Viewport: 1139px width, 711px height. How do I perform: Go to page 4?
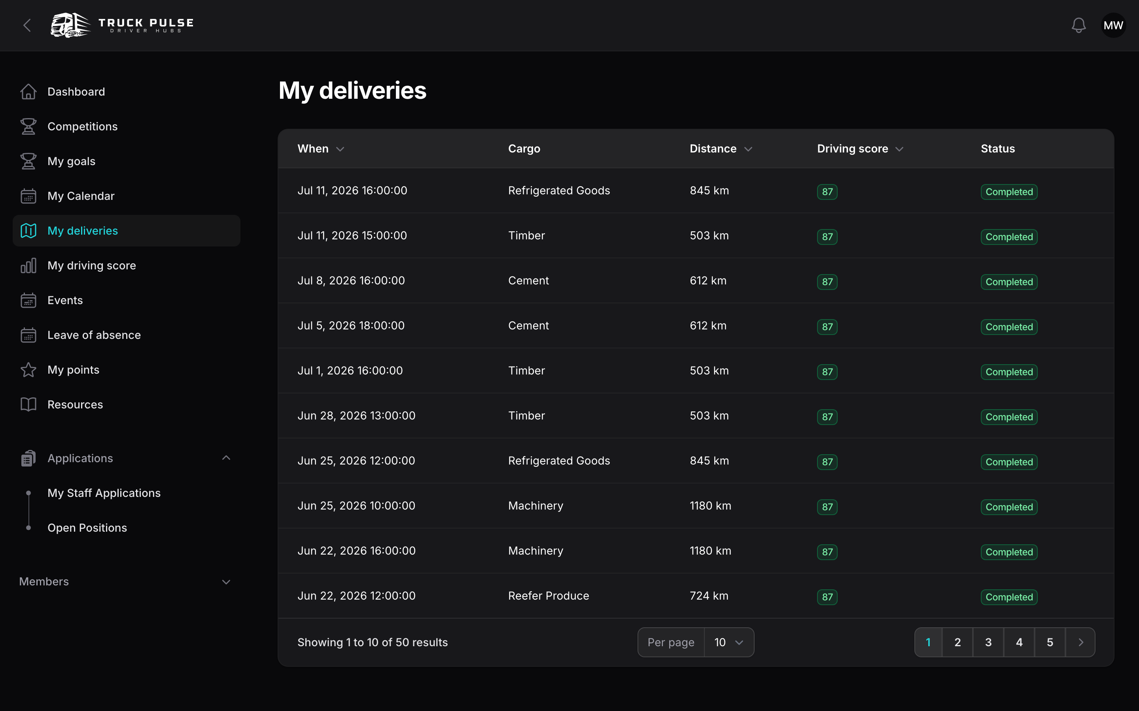click(1019, 642)
